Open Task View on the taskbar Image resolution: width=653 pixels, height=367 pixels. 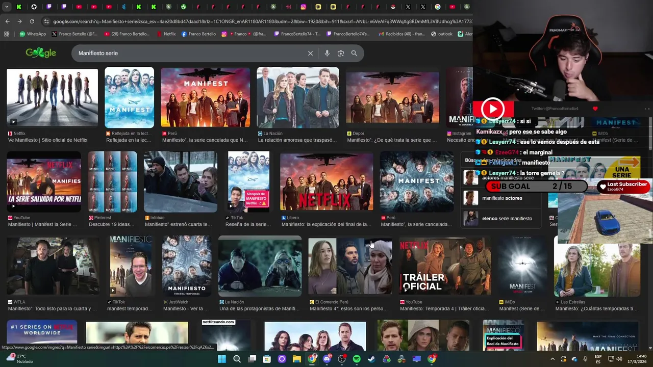click(x=252, y=359)
